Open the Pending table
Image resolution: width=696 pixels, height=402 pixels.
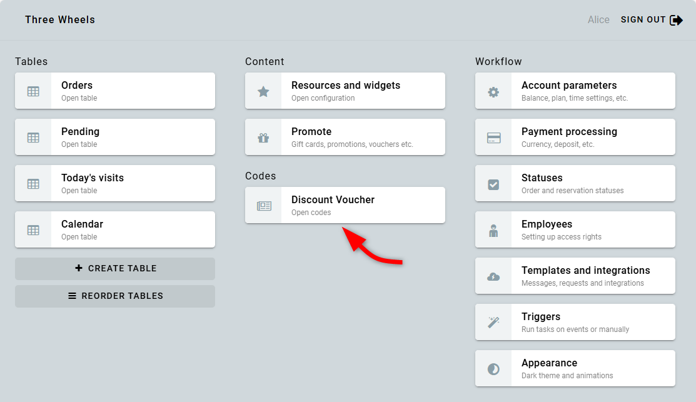[115, 137]
